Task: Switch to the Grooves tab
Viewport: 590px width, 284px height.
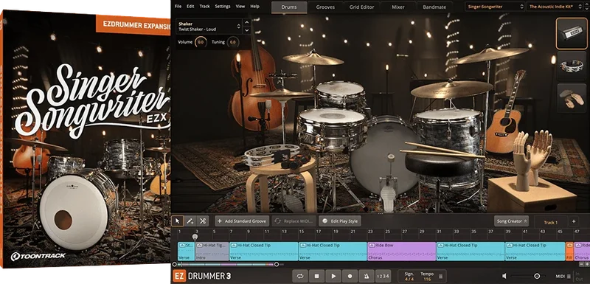Action: [325, 7]
